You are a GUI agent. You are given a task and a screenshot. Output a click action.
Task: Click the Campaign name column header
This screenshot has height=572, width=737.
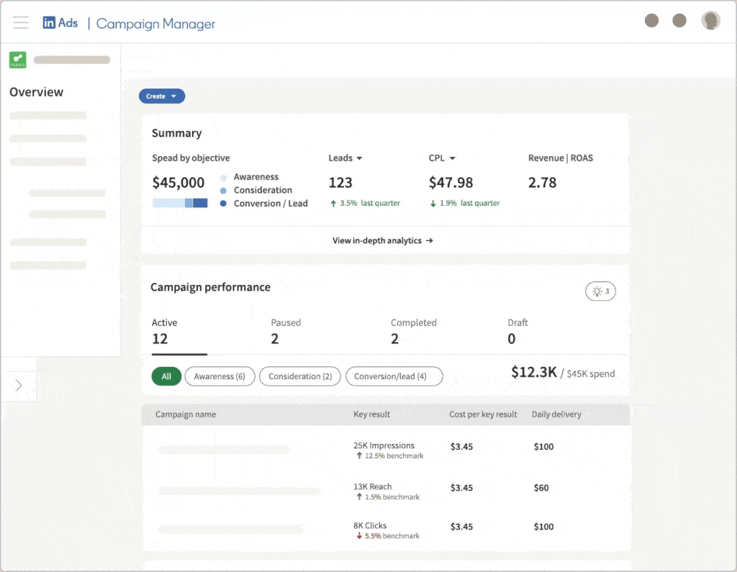186,414
